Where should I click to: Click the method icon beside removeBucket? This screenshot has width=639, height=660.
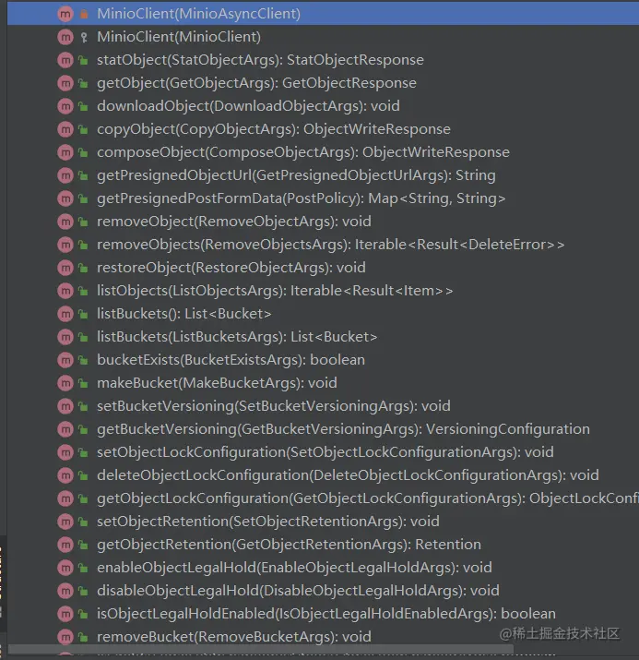[x=65, y=637]
